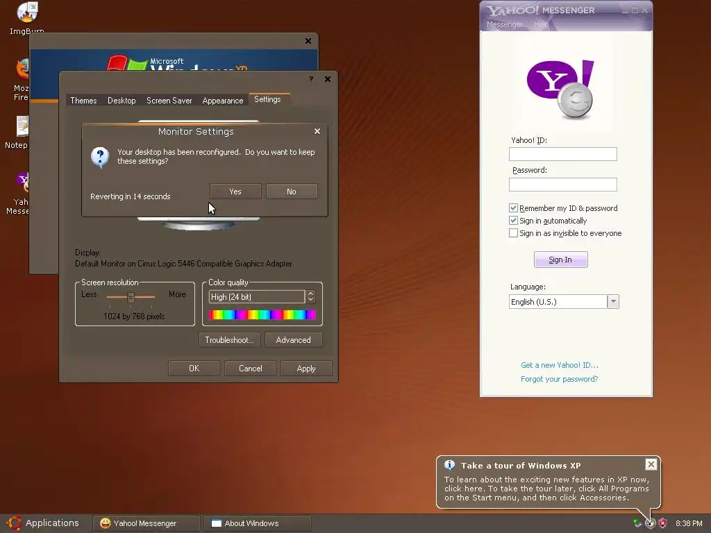Viewport: 711px width, 533px height.
Task: Click the tour balloon message text
Action: 546,489
